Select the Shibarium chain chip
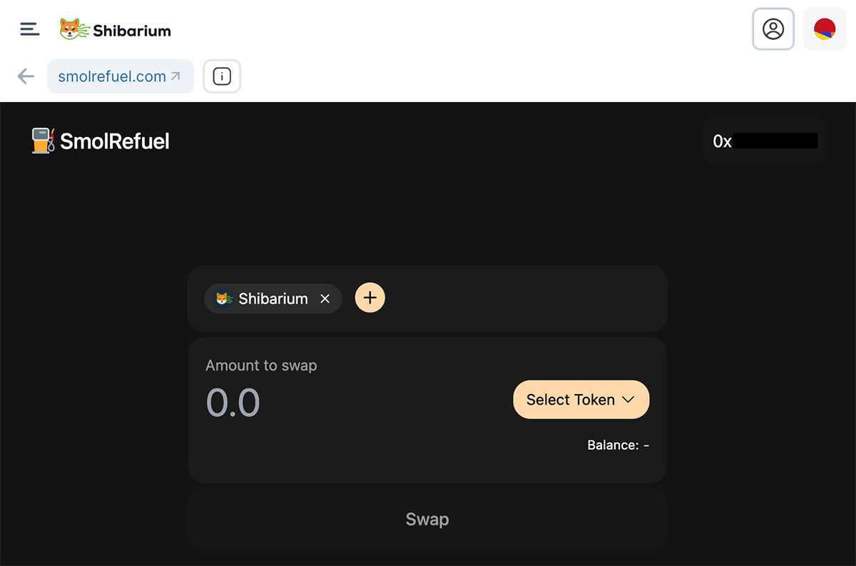The height and width of the screenshot is (566, 856). click(273, 298)
